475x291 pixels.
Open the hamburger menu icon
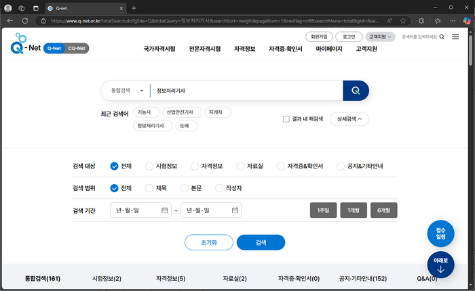click(455, 37)
